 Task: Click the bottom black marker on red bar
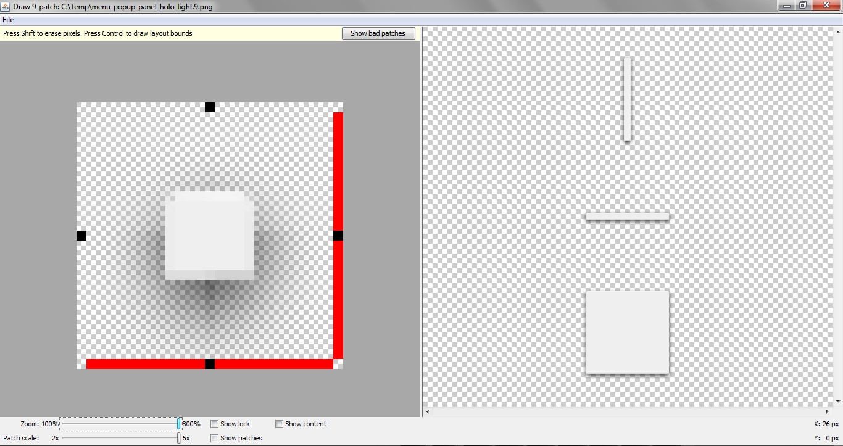(210, 364)
